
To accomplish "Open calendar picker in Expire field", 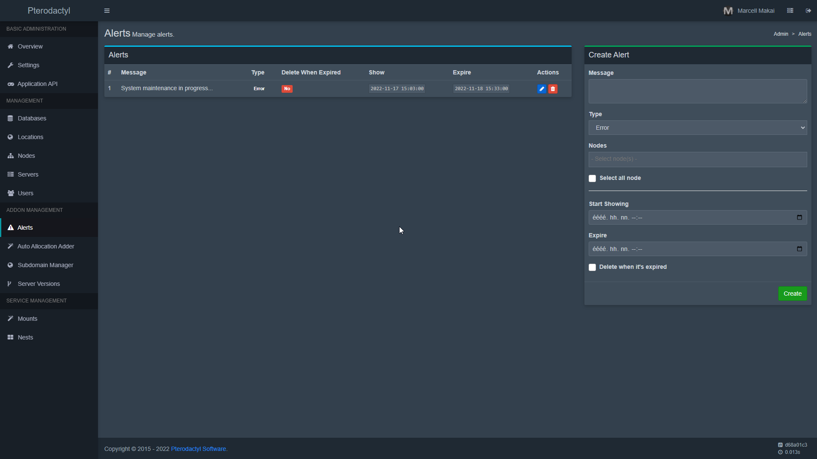I will tap(799, 249).
